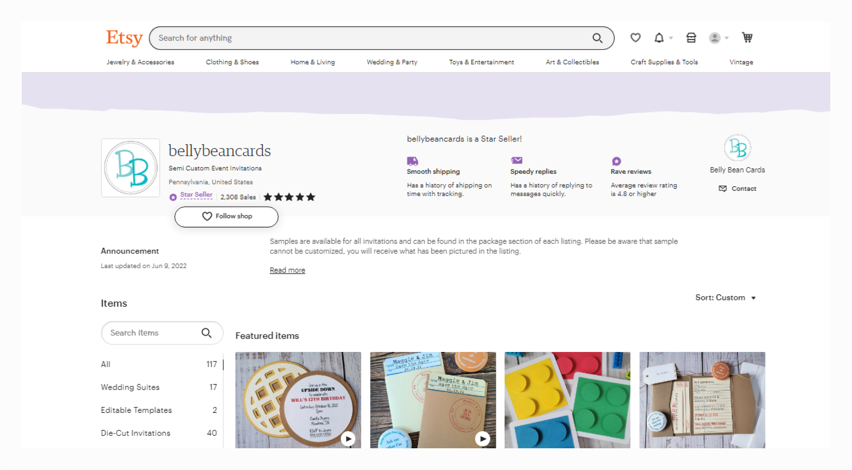The image size is (852, 470).
Task: Open Jewelry & Accessories category
Action: click(x=140, y=62)
